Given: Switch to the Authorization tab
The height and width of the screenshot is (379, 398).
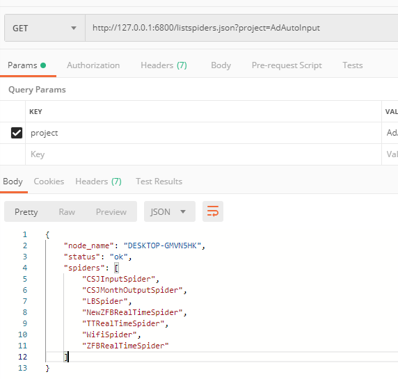Looking at the screenshot, I should click(93, 65).
